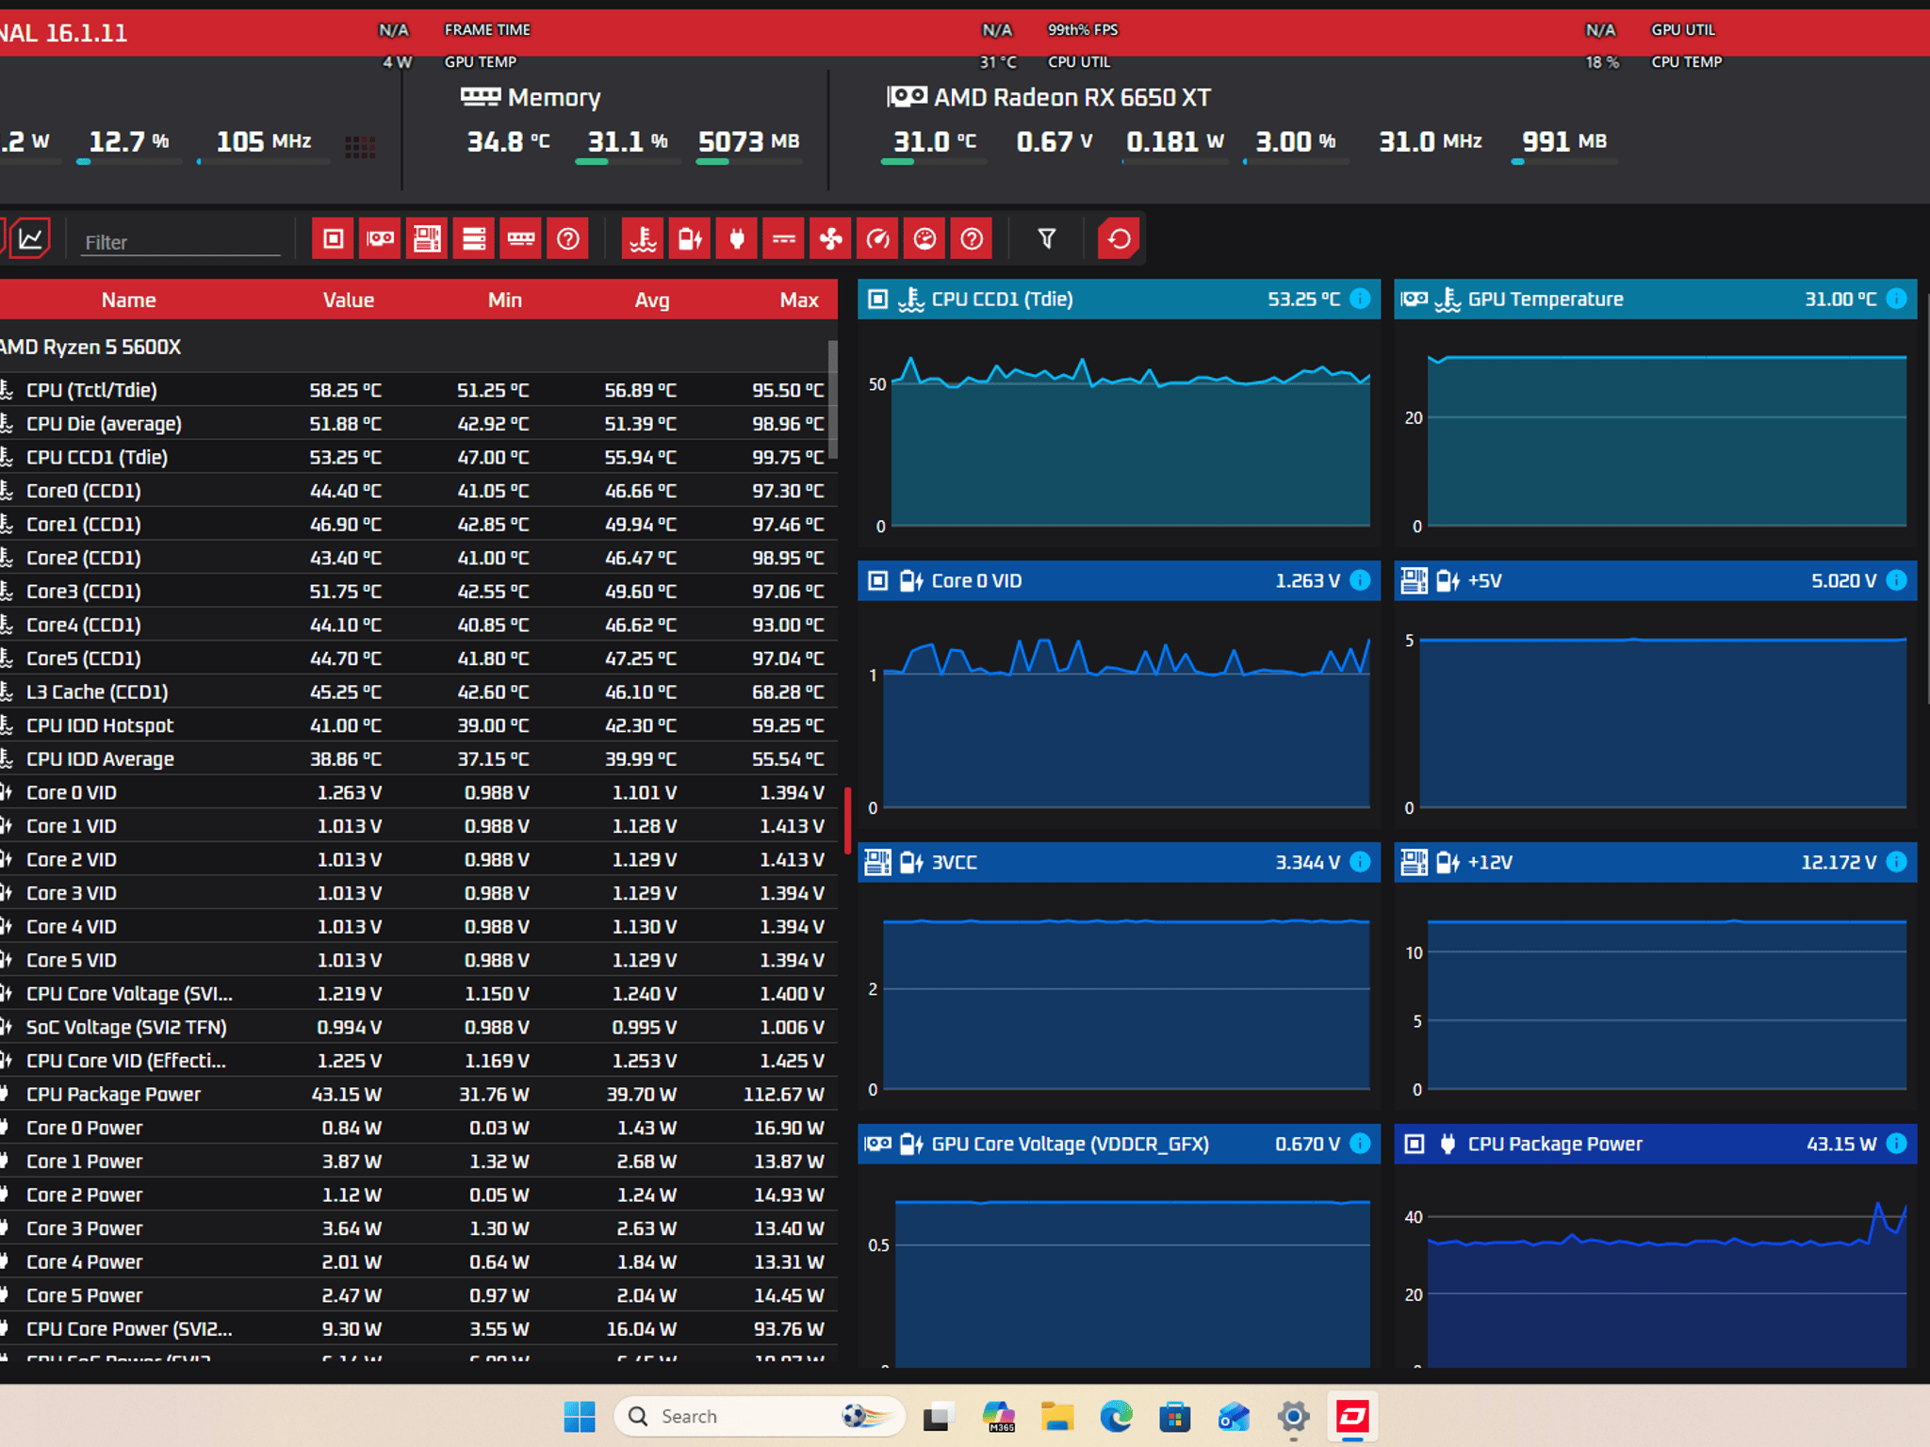
Task: Open Task View from the taskbar
Action: (x=938, y=1416)
